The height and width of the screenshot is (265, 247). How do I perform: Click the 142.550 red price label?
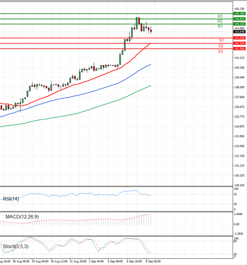239,43
